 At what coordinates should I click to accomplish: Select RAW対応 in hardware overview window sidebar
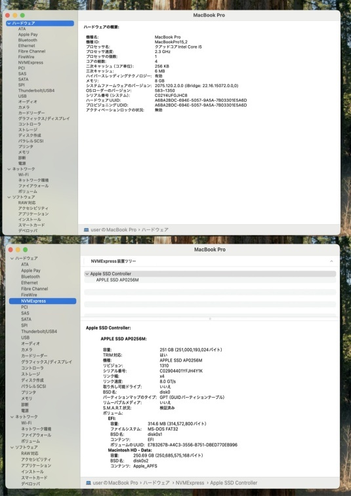pos(27,202)
